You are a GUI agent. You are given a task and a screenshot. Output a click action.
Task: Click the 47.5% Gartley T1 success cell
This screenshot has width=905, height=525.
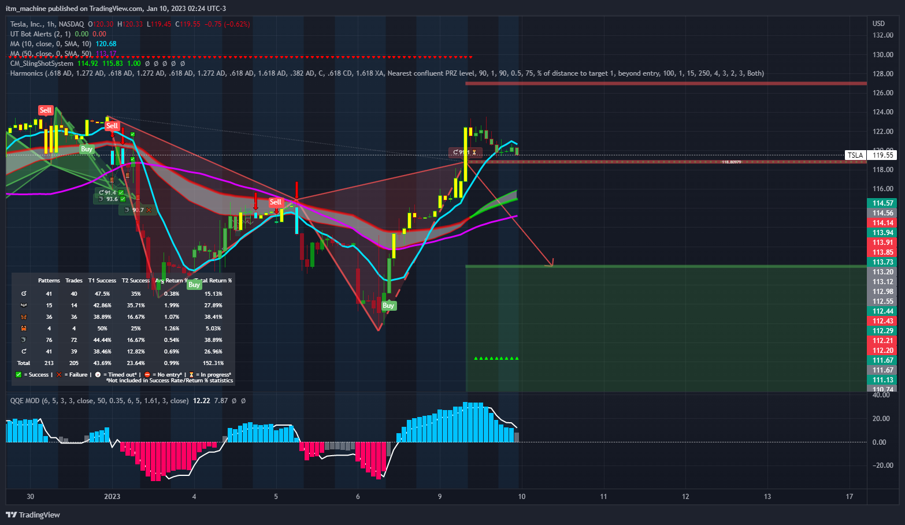[102, 293]
